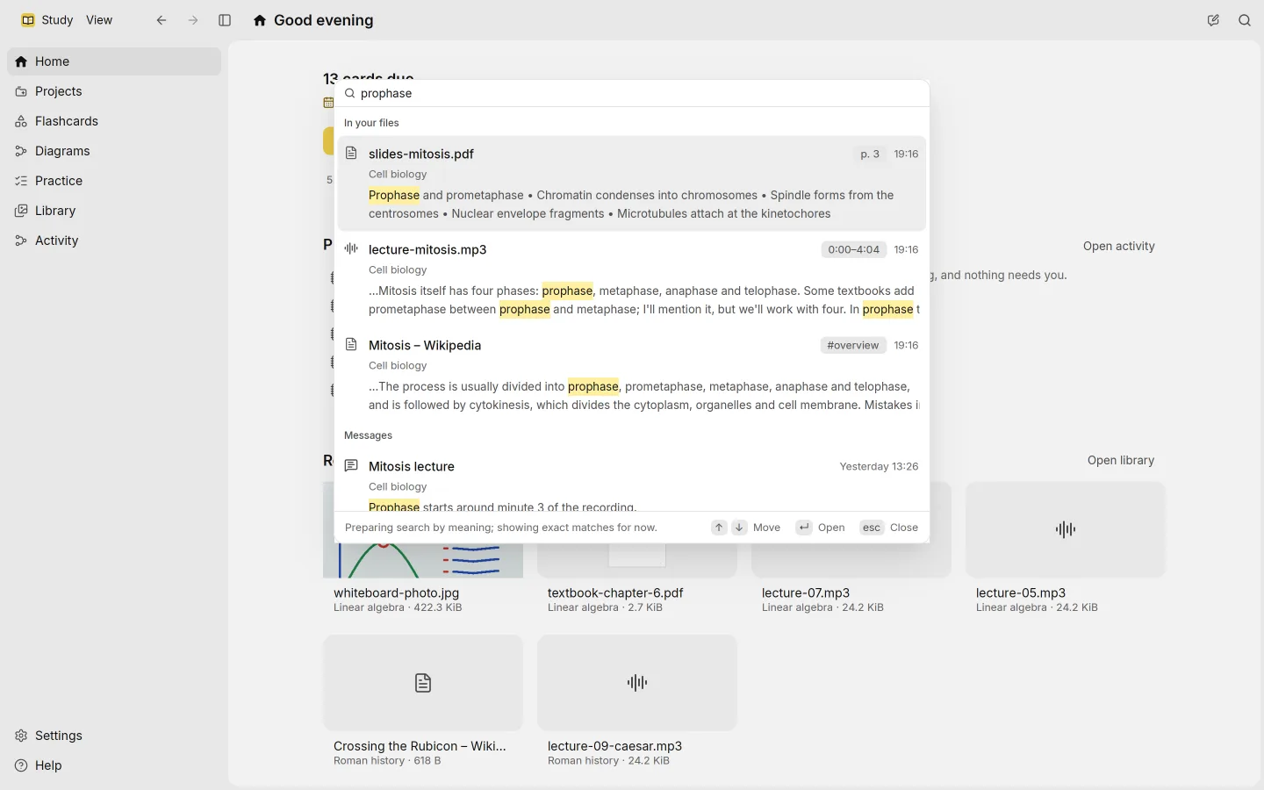Click the Library sidebar icon

21,211
